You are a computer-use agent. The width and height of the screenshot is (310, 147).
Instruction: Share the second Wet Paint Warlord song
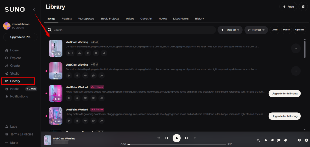pos(101,120)
